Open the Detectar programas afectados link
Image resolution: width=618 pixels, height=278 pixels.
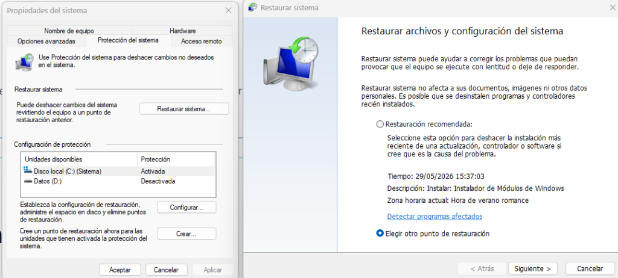click(435, 217)
